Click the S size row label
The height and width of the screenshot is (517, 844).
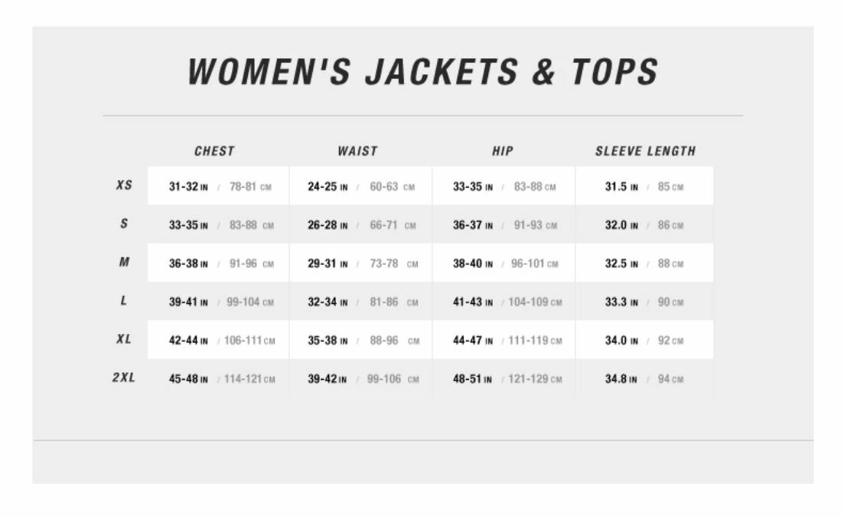pos(124,224)
